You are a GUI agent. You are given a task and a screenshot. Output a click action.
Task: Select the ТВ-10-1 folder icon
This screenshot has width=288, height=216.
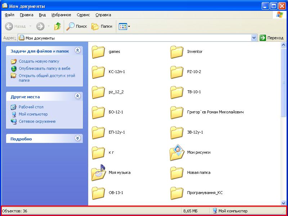pyautogui.click(x=177, y=93)
